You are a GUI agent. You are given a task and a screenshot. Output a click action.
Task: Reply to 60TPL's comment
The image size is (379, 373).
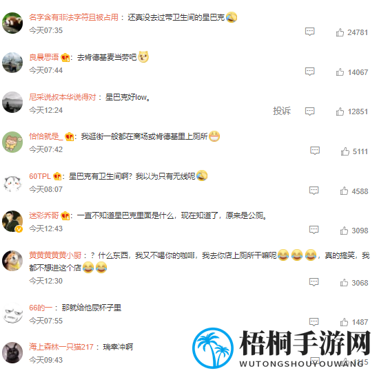[x=314, y=191]
